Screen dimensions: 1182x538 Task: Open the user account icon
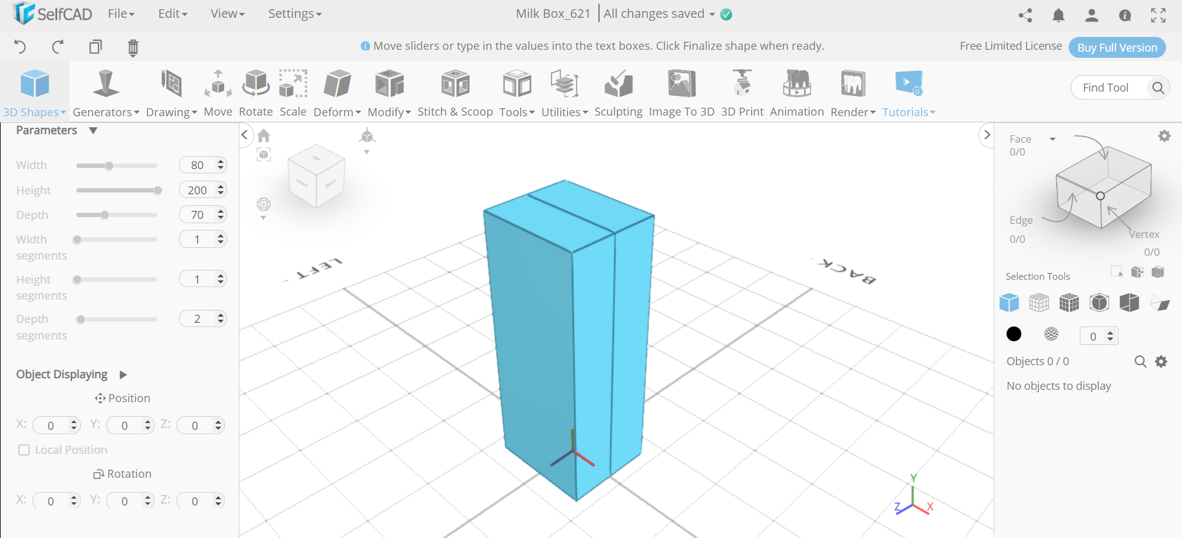(1092, 15)
